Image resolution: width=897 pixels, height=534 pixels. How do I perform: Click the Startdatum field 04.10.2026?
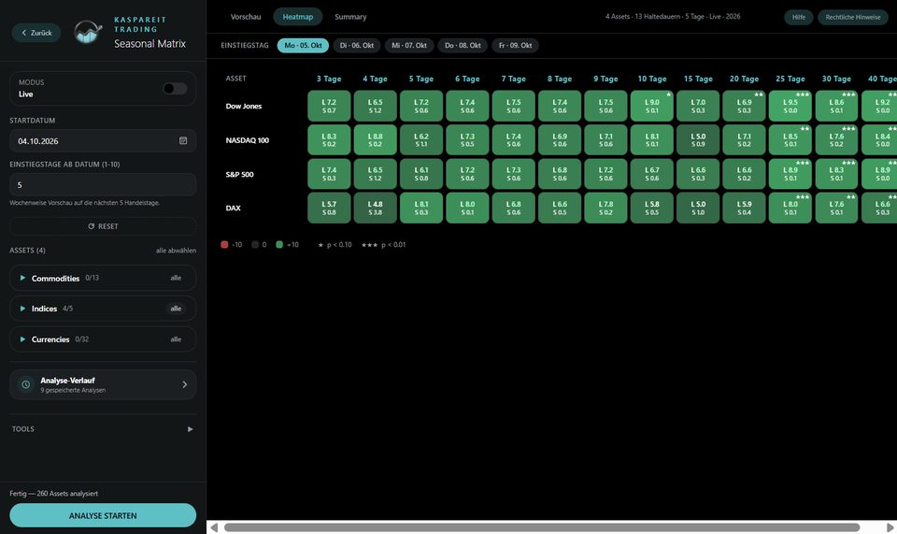click(103, 141)
